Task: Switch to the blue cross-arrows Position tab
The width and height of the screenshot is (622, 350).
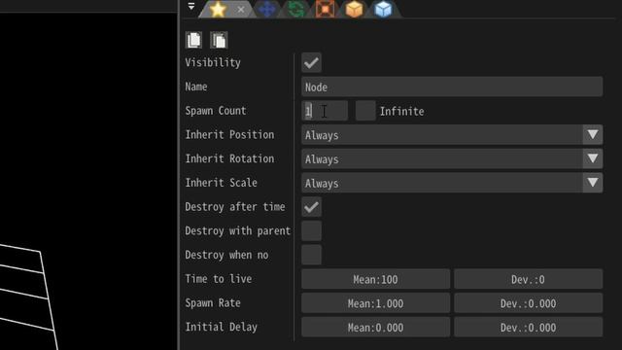Action: pos(267,9)
